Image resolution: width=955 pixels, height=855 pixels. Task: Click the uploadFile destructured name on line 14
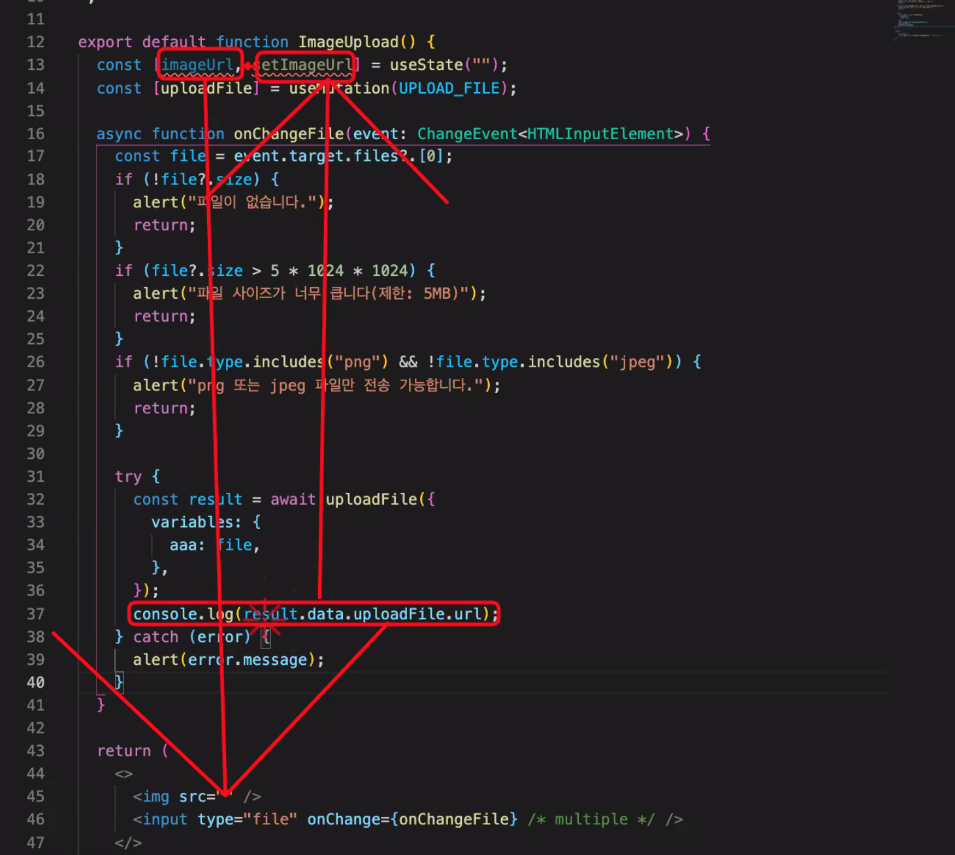coord(206,88)
